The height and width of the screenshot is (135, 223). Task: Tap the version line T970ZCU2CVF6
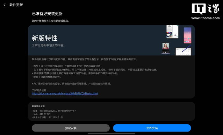(54, 111)
